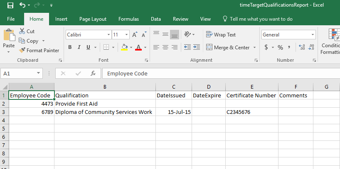Toggle italic formatting
Viewport: 340px width, 169px height.
coord(79,47)
